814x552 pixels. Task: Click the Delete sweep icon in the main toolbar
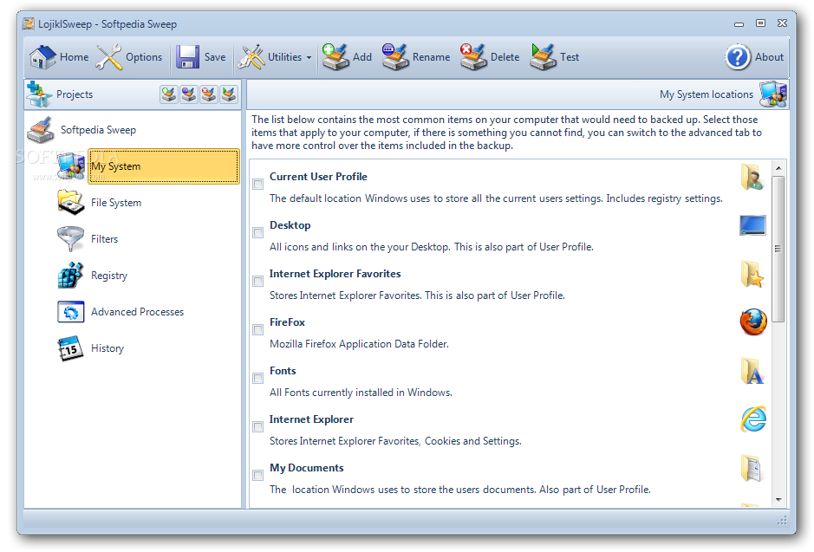click(473, 57)
